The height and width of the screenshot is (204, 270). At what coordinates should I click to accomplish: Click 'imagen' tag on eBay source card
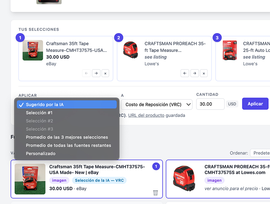coord(59,180)
